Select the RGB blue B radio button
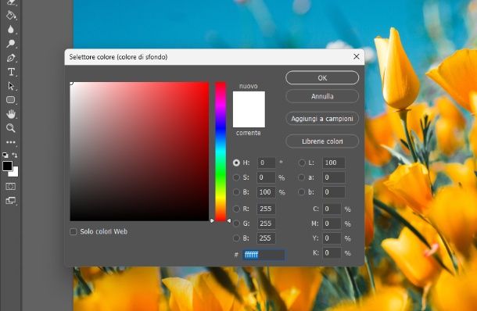The image size is (477, 311). click(x=236, y=238)
